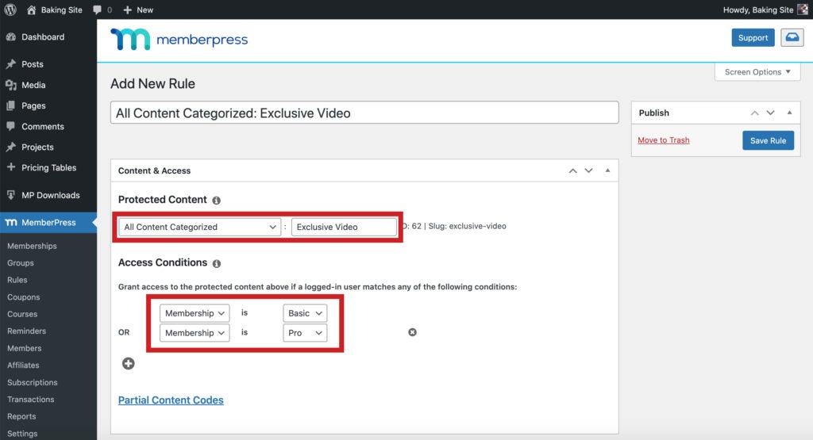Move Publish panel down

[770, 113]
